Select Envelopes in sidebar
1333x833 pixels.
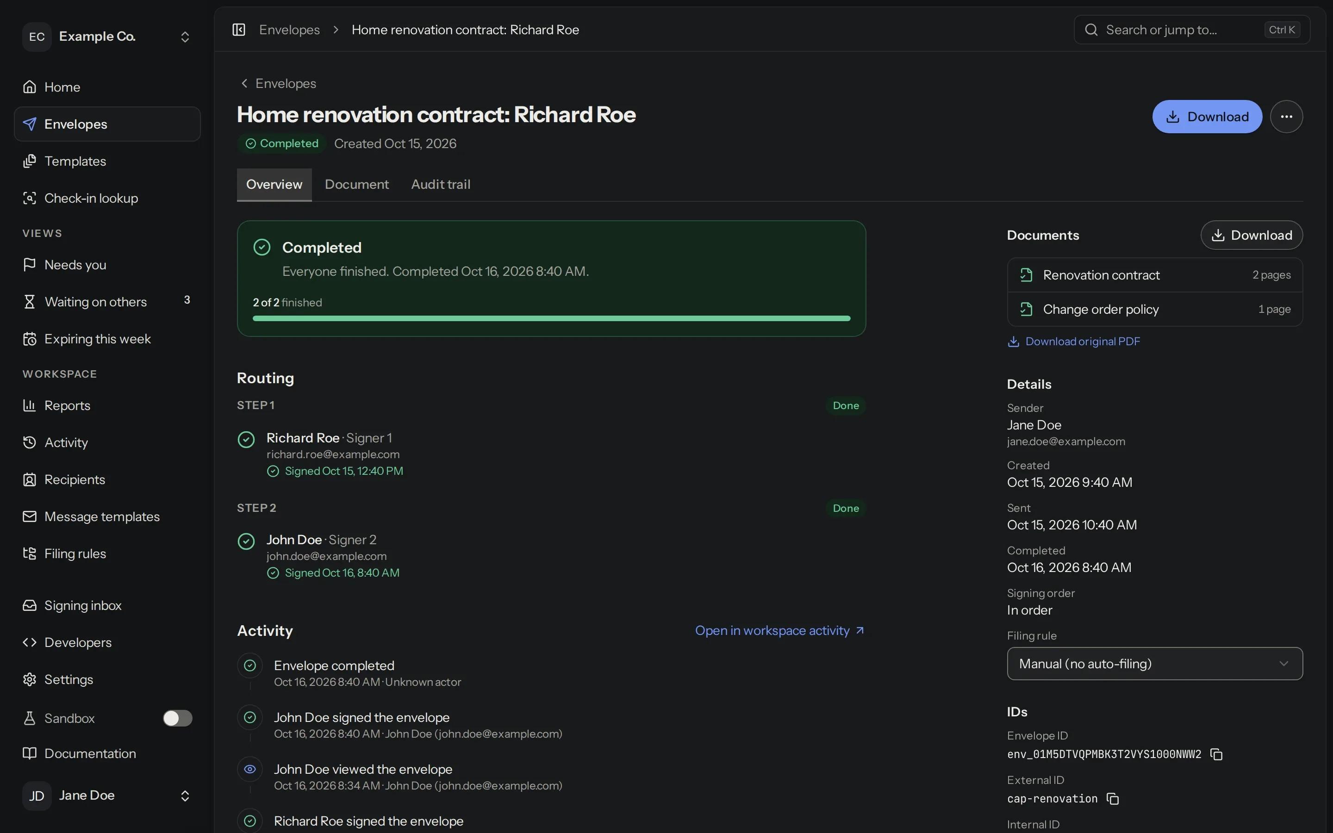[107, 124]
